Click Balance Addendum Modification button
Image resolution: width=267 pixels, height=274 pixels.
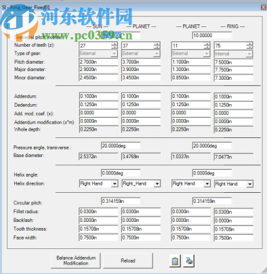click(x=76, y=260)
